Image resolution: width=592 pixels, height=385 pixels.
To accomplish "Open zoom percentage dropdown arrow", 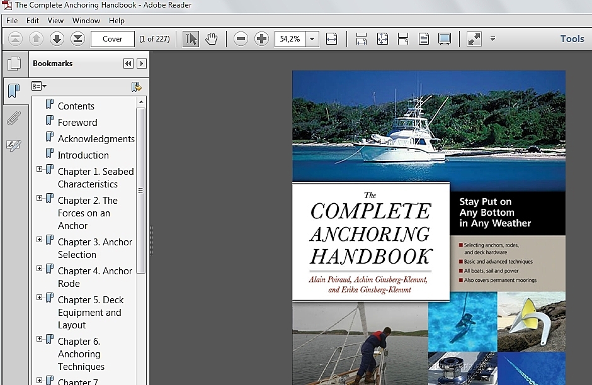I will (x=312, y=39).
